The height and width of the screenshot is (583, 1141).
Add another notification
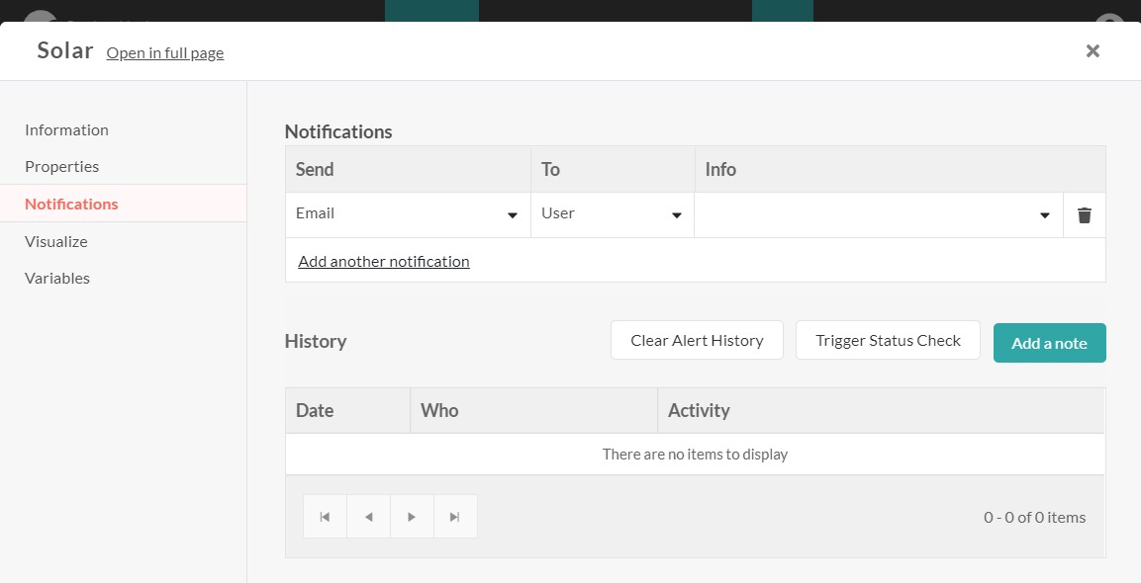(383, 261)
